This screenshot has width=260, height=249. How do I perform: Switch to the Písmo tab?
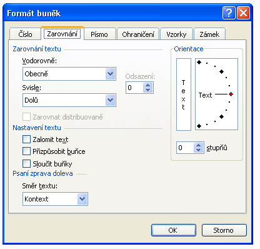click(x=99, y=34)
